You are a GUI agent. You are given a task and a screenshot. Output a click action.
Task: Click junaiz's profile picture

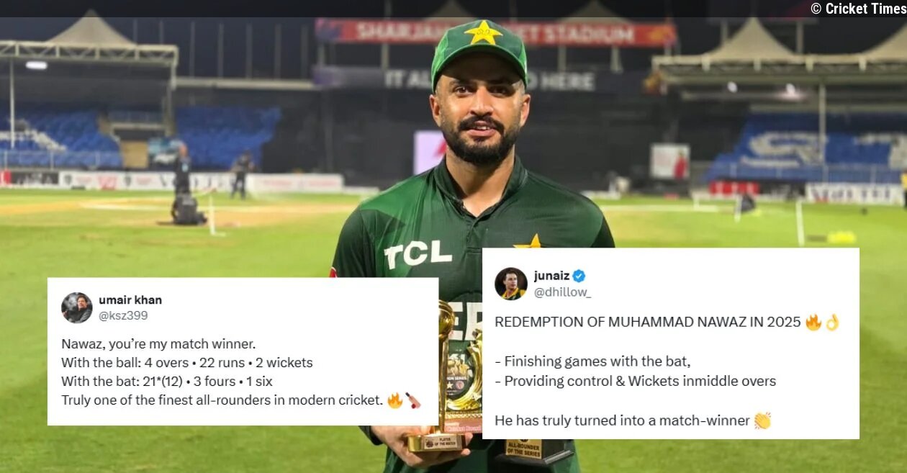click(x=510, y=283)
